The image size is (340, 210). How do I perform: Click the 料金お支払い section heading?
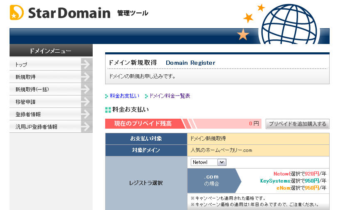tap(131, 110)
